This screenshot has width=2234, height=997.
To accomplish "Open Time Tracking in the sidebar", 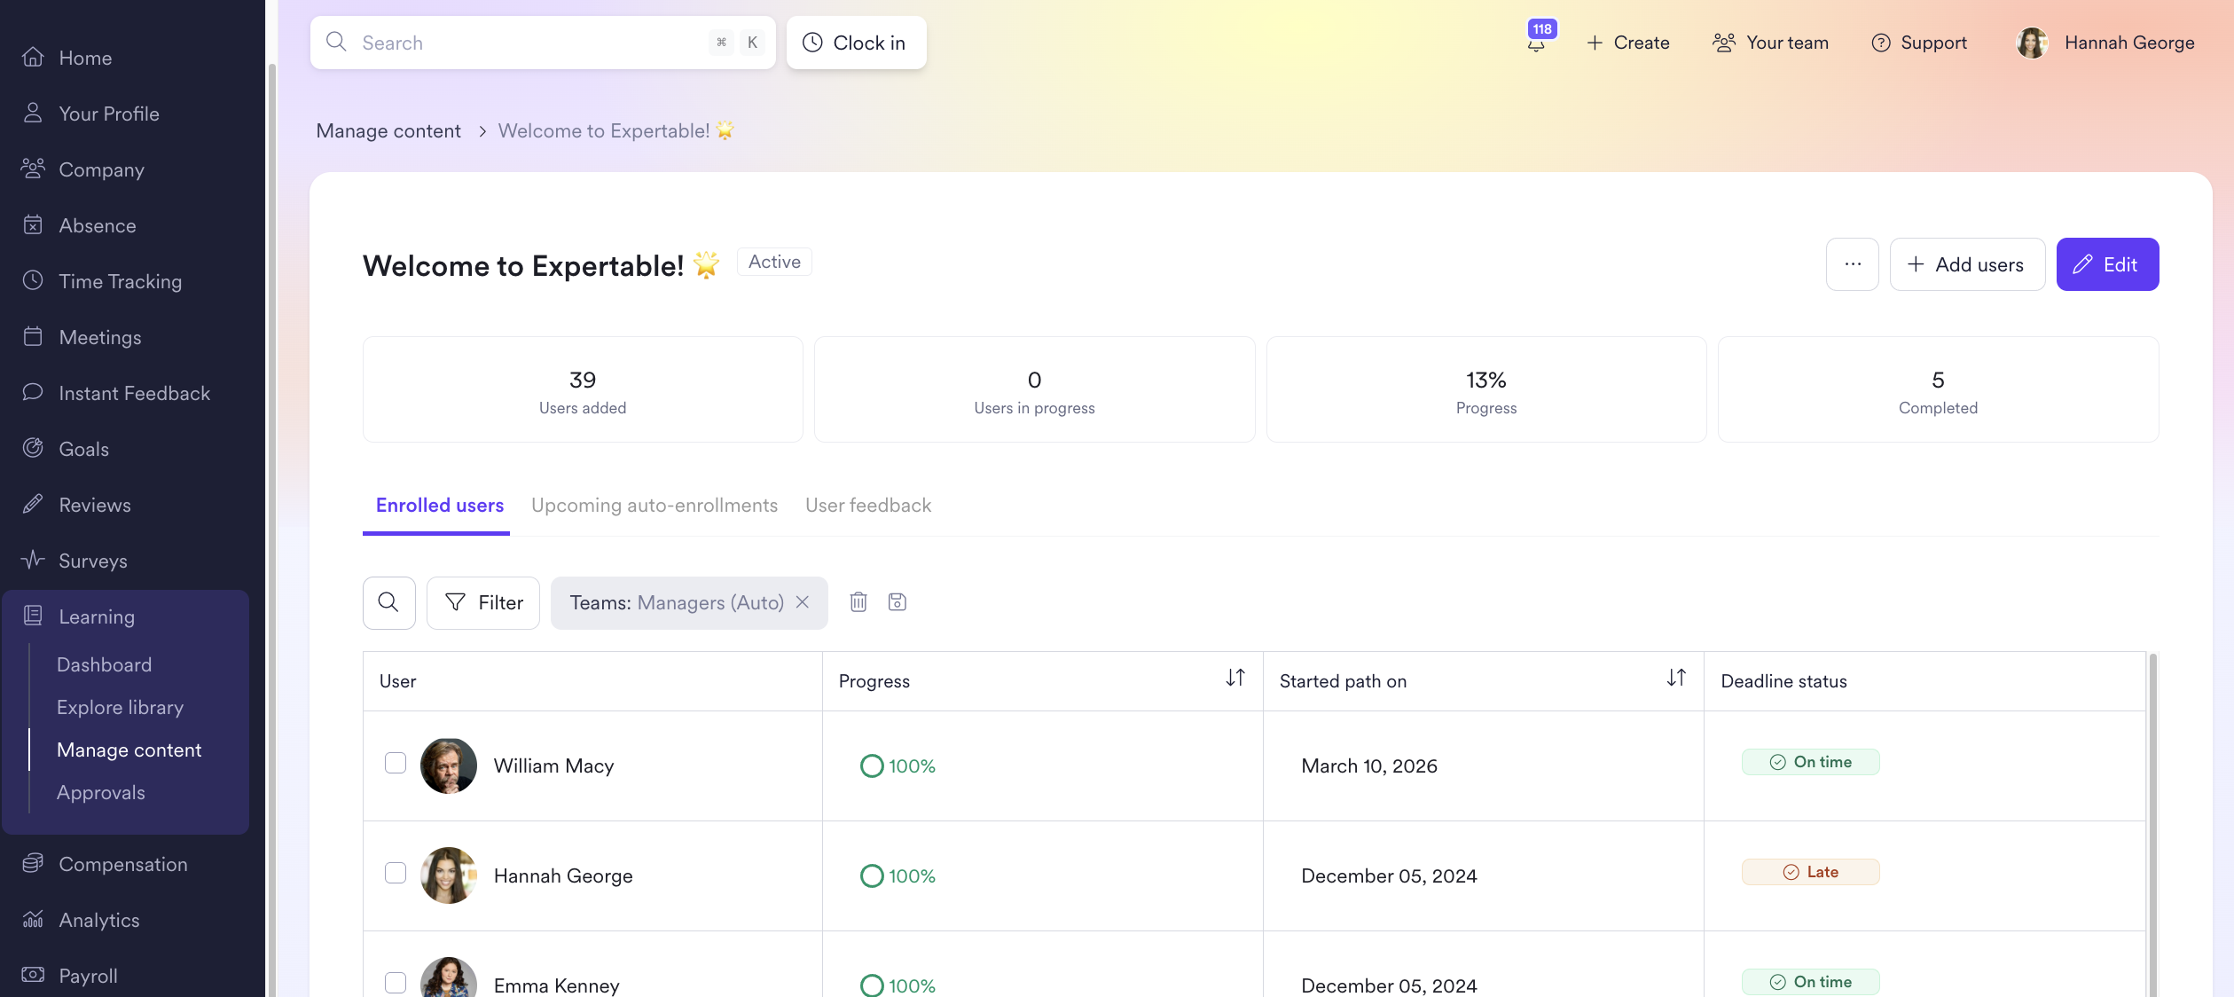I will click(x=120, y=281).
